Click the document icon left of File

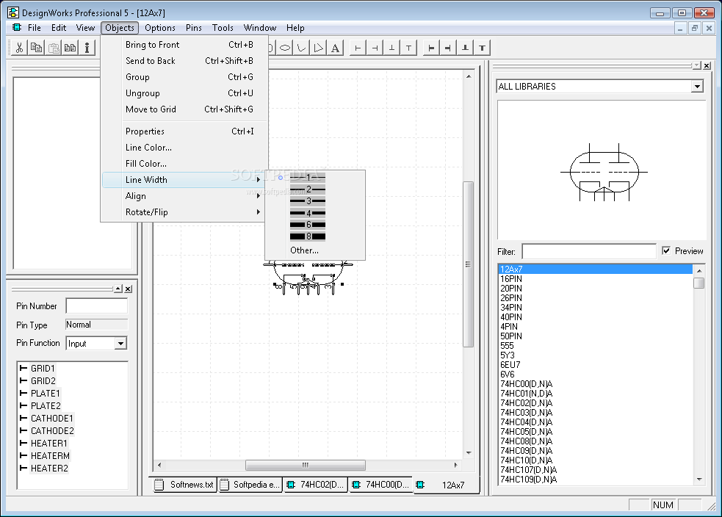pos(17,28)
